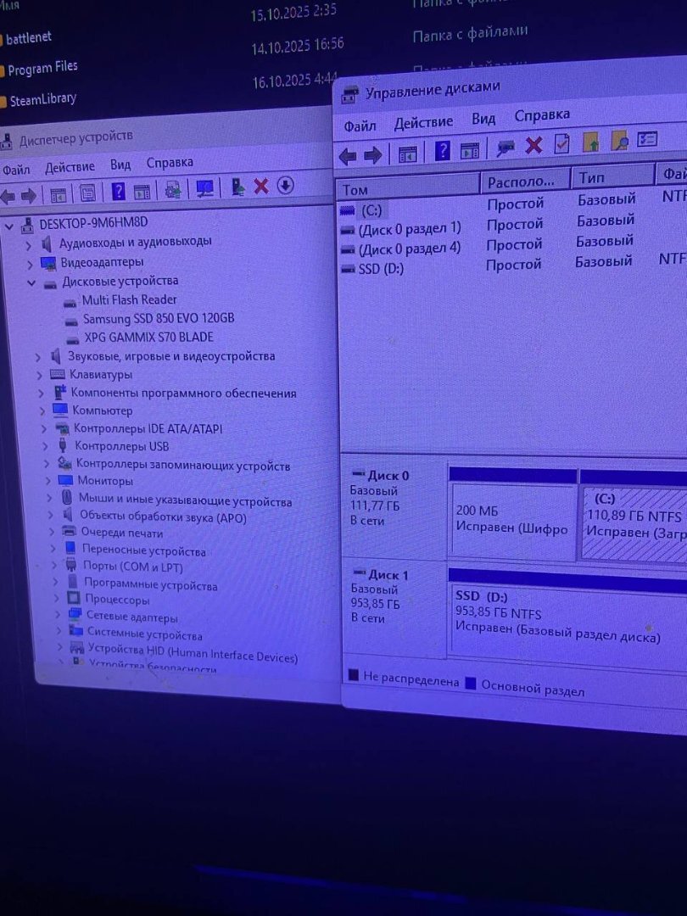Image resolution: width=687 pixels, height=916 pixels.
Task: Click the Тип column header in volume list
Action: pyautogui.click(x=592, y=178)
